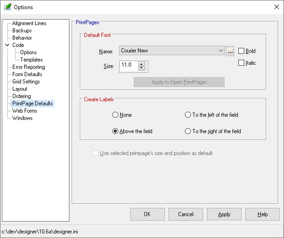The image size is (284, 238).
Task: Collapse the Code tree node
Action: pos(7,45)
